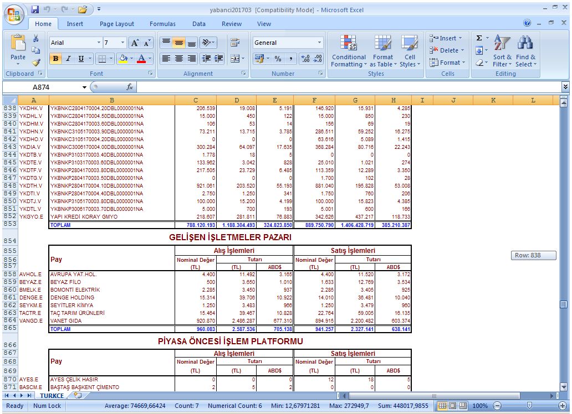
Task: Increase font size with Grow Font
Action: (135, 43)
